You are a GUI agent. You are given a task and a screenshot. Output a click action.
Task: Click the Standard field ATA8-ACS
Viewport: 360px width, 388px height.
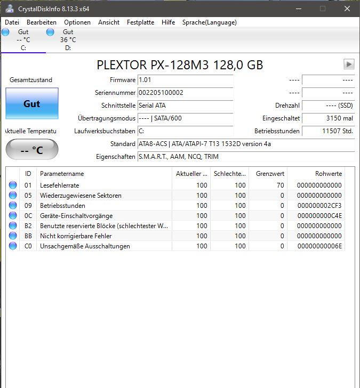[x=246, y=144]
